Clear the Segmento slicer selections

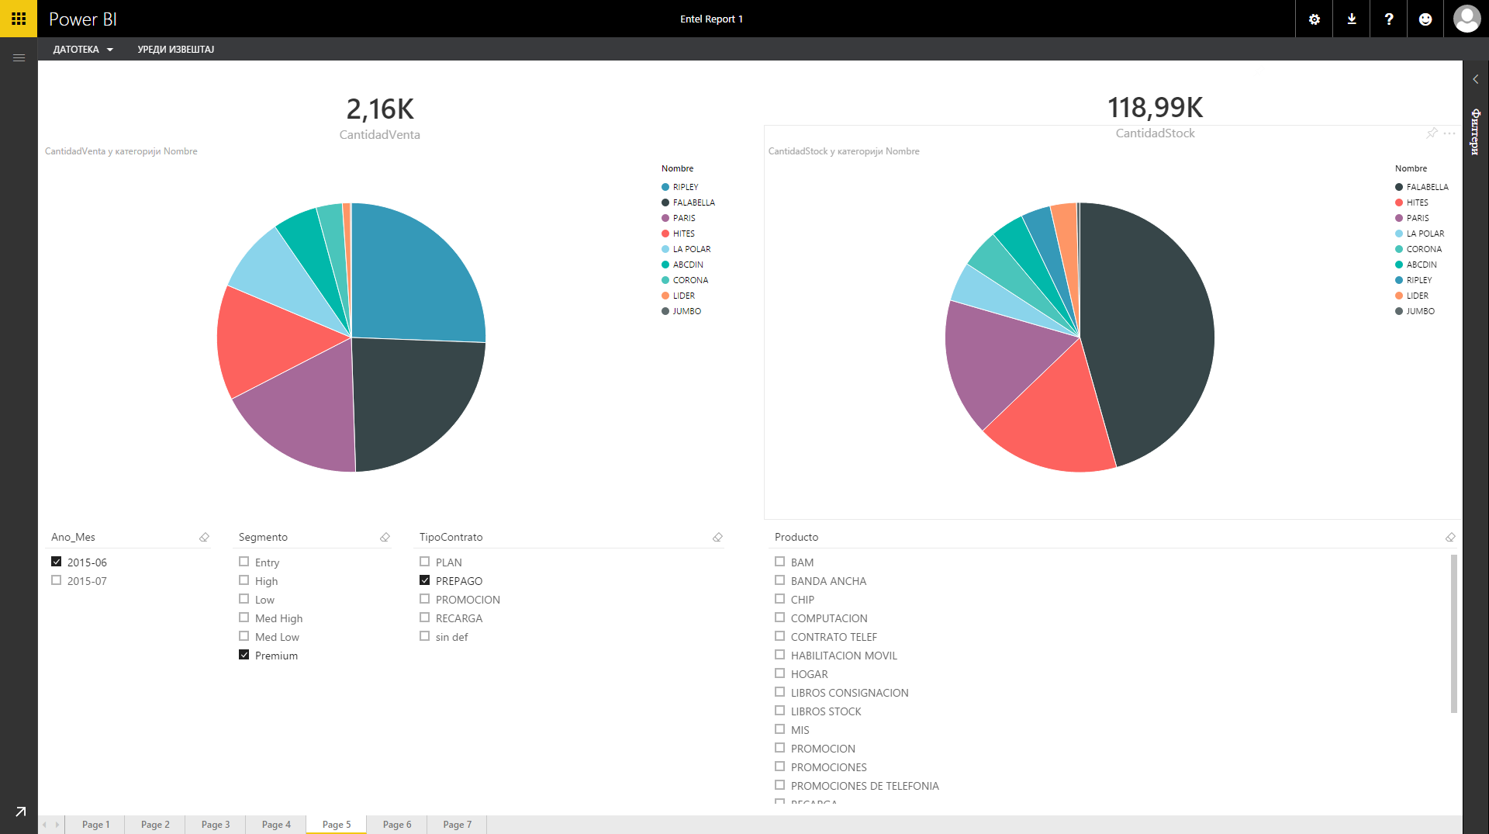tap(385, 537)
